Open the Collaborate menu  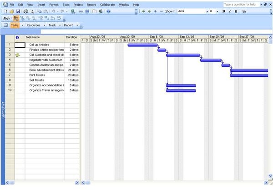107,5
